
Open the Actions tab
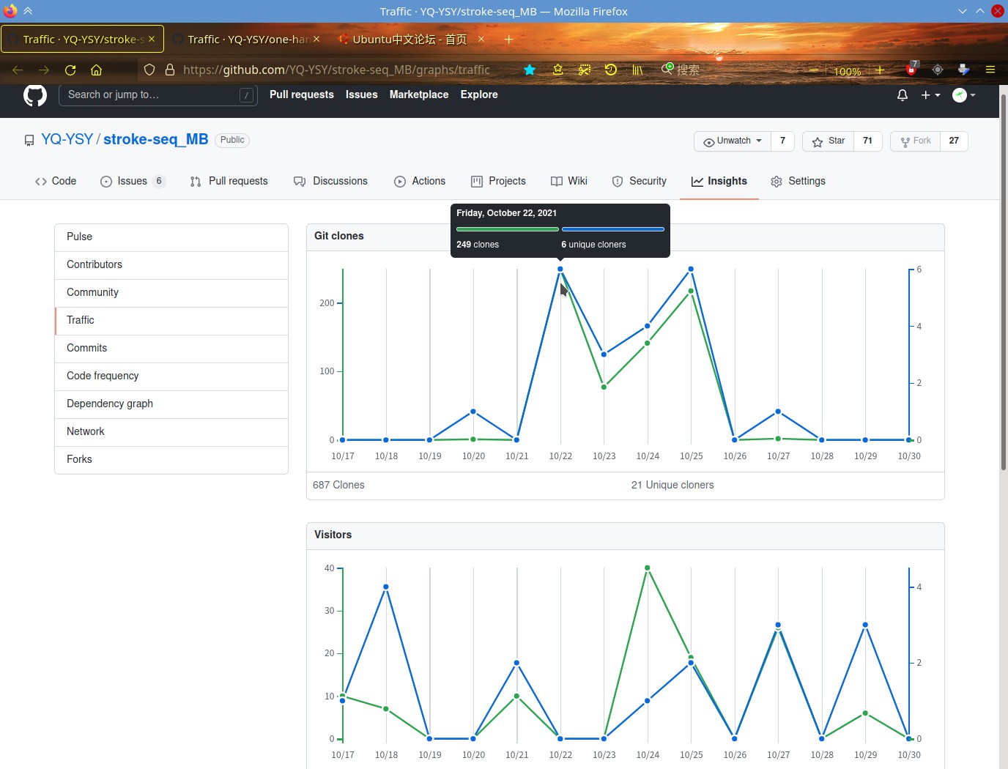[420, 181]
